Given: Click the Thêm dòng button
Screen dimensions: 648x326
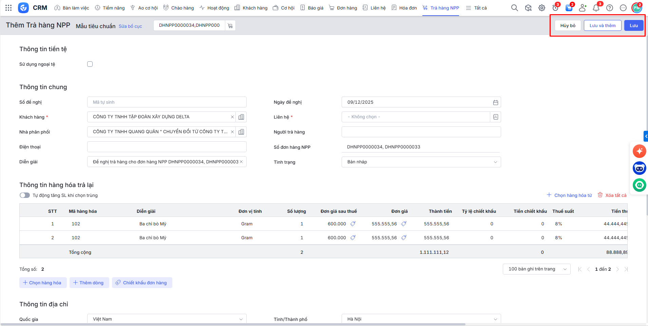Looking at the screenshot, I should point(89,283).
